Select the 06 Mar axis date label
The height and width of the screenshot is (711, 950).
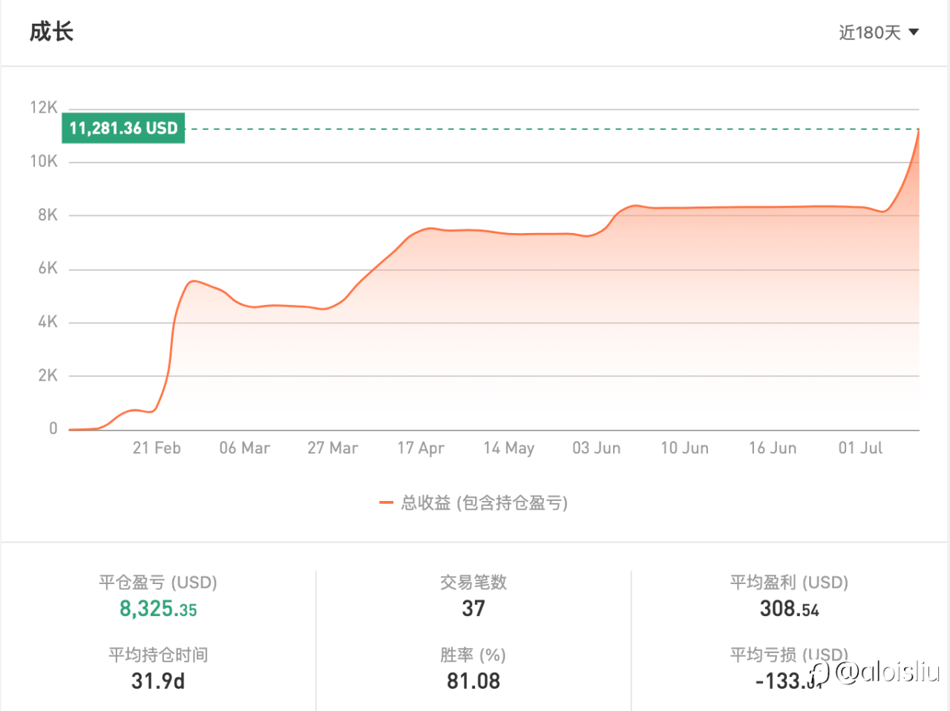pyautogui.click(x=244, y=448)
